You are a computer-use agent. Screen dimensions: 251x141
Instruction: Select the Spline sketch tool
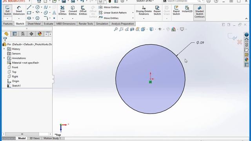pos(46,7)
